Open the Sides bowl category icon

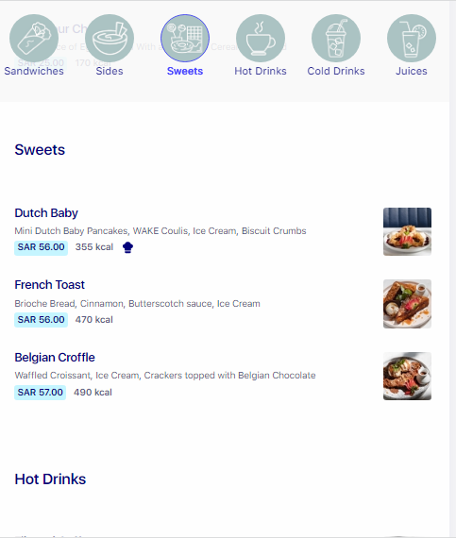110,38
